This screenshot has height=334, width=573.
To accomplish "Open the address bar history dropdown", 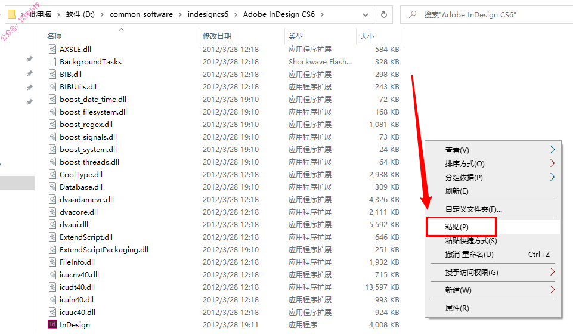I will (365, 15).
